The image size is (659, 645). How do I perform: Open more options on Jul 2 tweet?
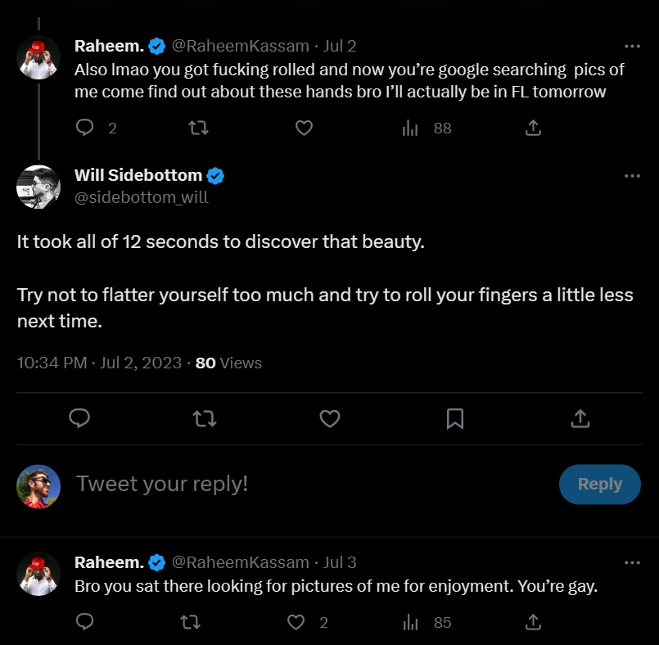632,46
